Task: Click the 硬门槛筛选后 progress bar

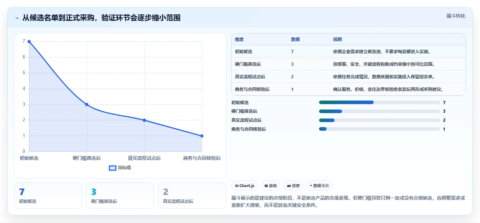Action: pos(379,111)
